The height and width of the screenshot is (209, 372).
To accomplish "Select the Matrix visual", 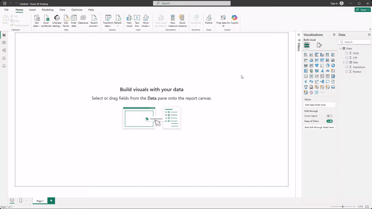I will pos(333,76).
